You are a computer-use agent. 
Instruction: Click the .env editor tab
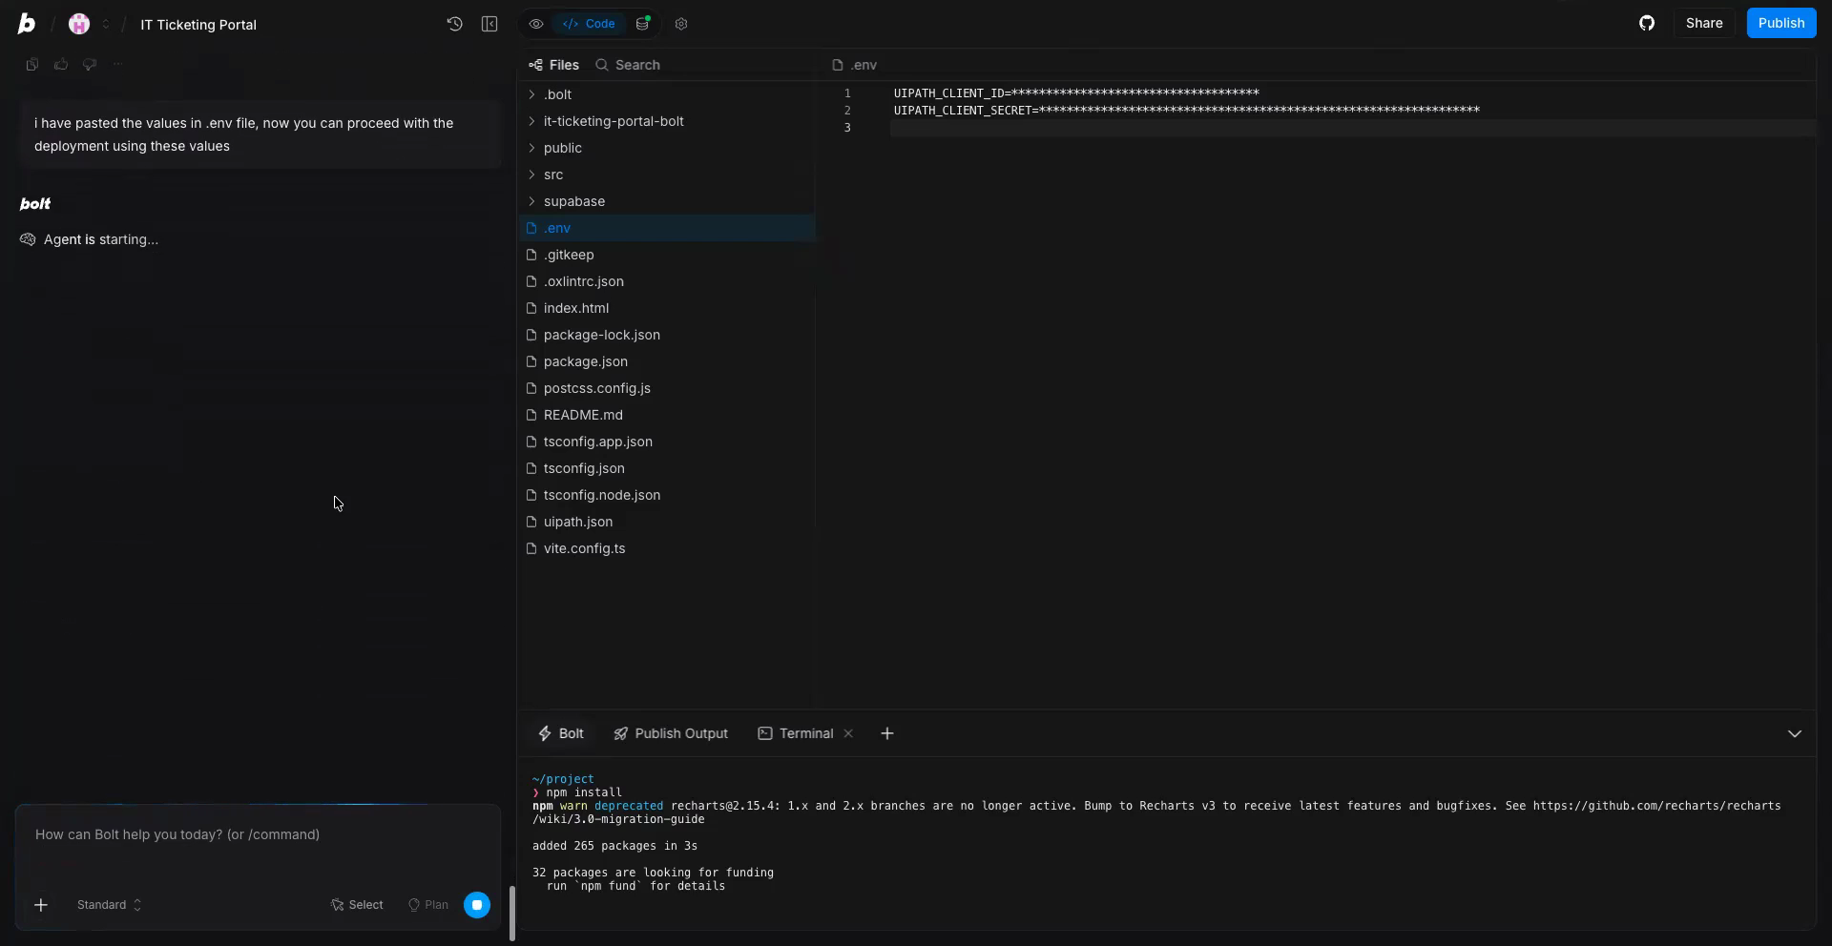(855, 65)
